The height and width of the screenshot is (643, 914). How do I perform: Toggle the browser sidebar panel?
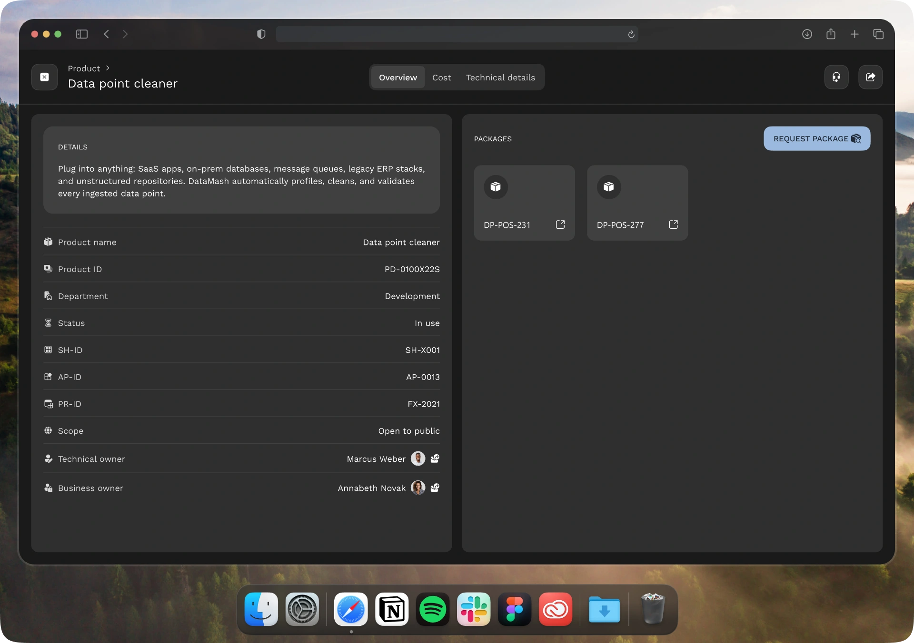82,34
